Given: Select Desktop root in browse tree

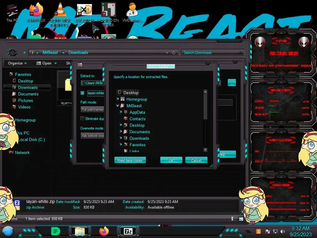Looking at the screenshot, I should [x=128, y=93].
